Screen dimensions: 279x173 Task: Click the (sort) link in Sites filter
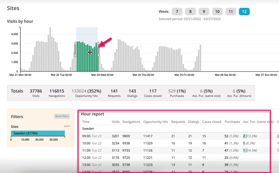(67, 126)
